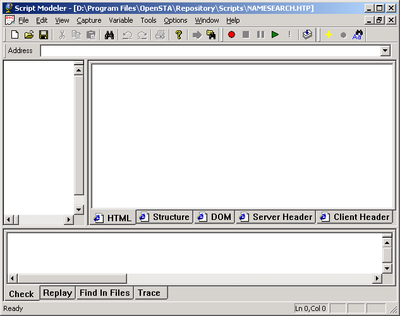Click the Undo arrow icon
Image resolution: width=400 pixels, height=316 pixels.
[x=127, y=35]
